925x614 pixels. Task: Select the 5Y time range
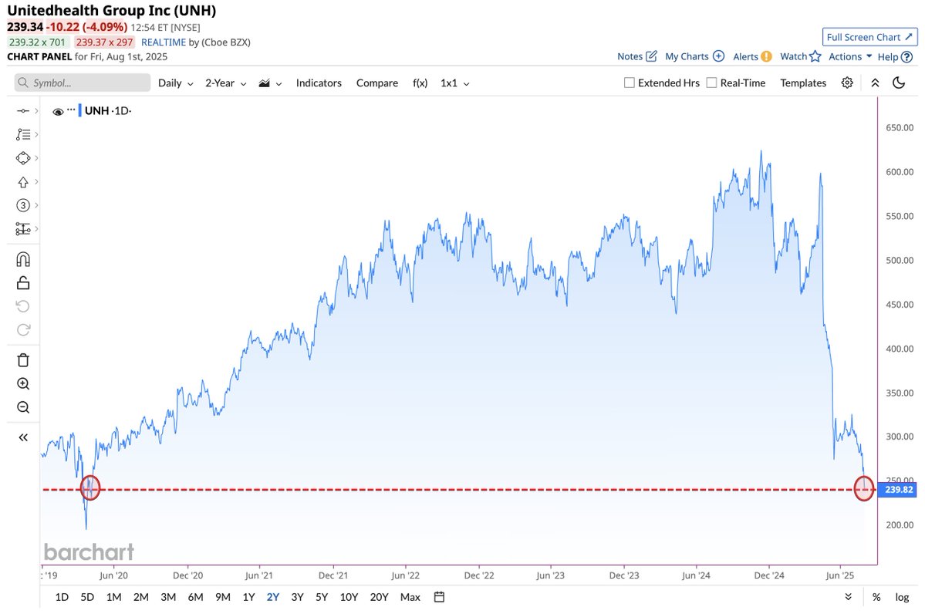322,598
